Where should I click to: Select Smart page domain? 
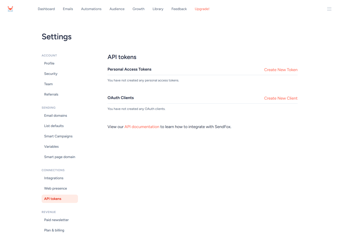click(60, 157)
